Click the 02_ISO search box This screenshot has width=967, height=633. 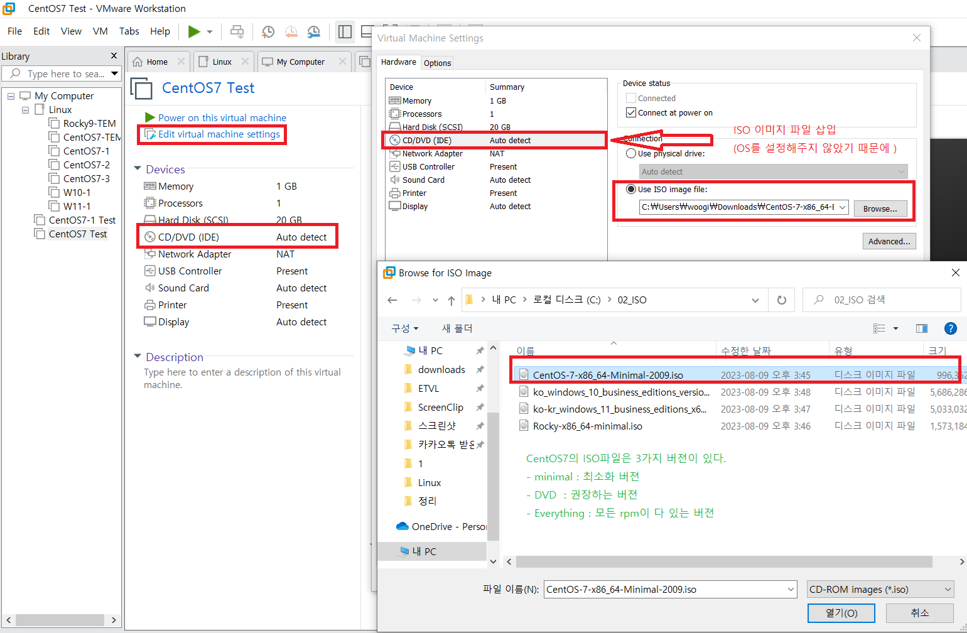(882, 300)
